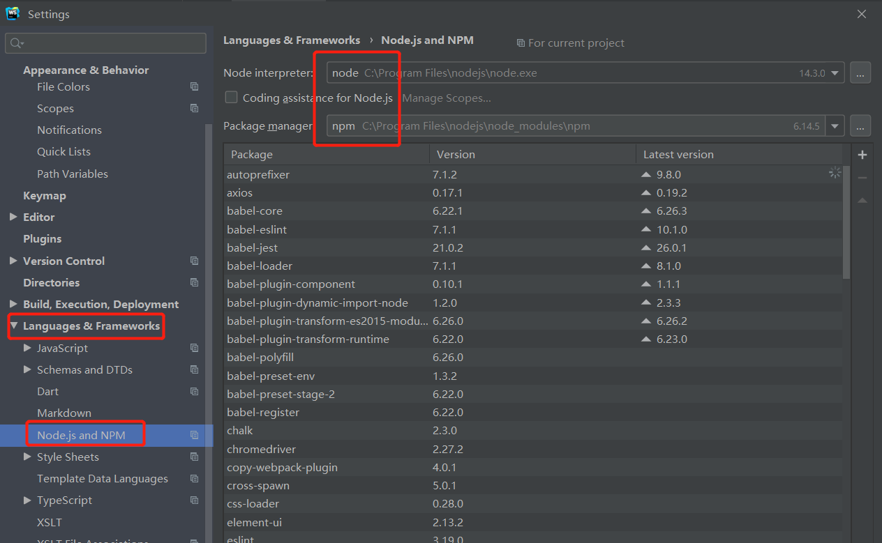Click the settings search input field

point(106,43)
